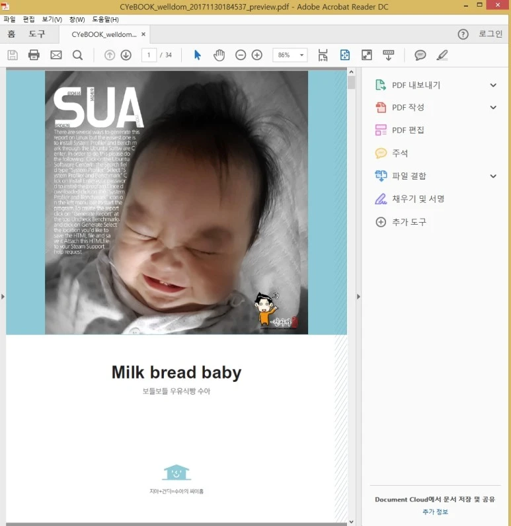Expand the left navigation pane arrow
This screenshot has height=526, width=511.
point(3,297)
